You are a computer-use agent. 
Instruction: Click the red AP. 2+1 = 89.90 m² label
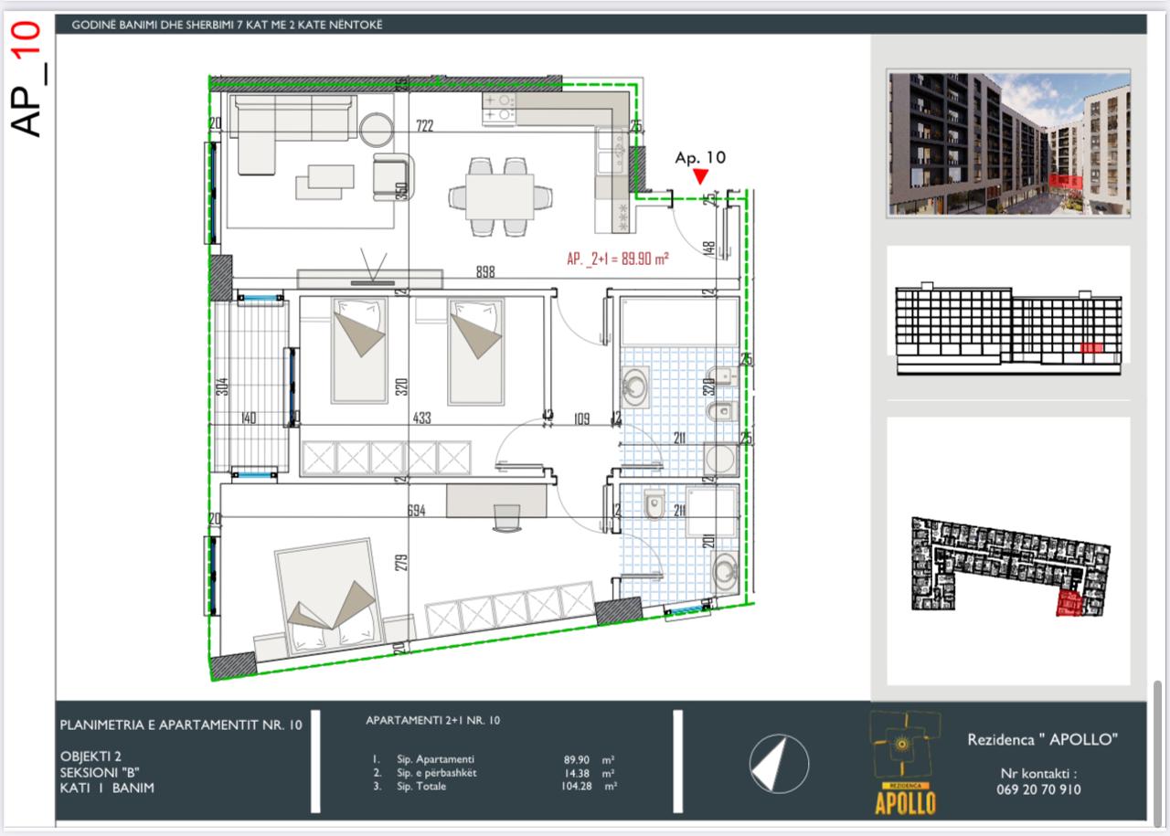click(618, 259)
